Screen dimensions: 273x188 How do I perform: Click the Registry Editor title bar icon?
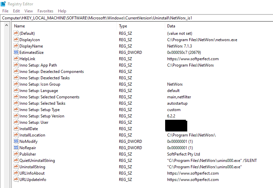[3, 4]
